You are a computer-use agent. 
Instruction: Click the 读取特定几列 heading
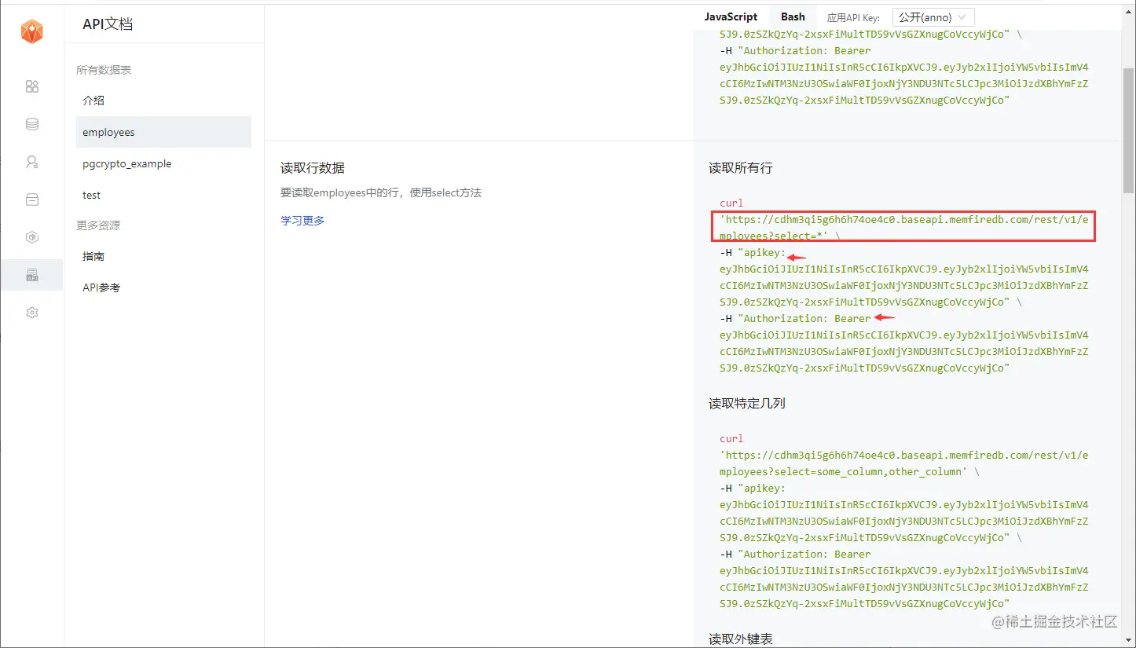747,404
